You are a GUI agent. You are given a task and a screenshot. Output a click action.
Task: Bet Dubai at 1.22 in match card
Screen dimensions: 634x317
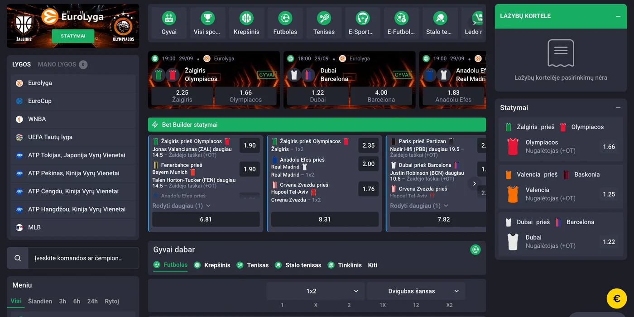tap(318, 96)
